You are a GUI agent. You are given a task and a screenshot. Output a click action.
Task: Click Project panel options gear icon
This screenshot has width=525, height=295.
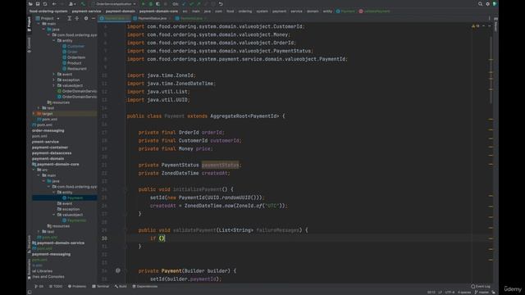(86, 18)
